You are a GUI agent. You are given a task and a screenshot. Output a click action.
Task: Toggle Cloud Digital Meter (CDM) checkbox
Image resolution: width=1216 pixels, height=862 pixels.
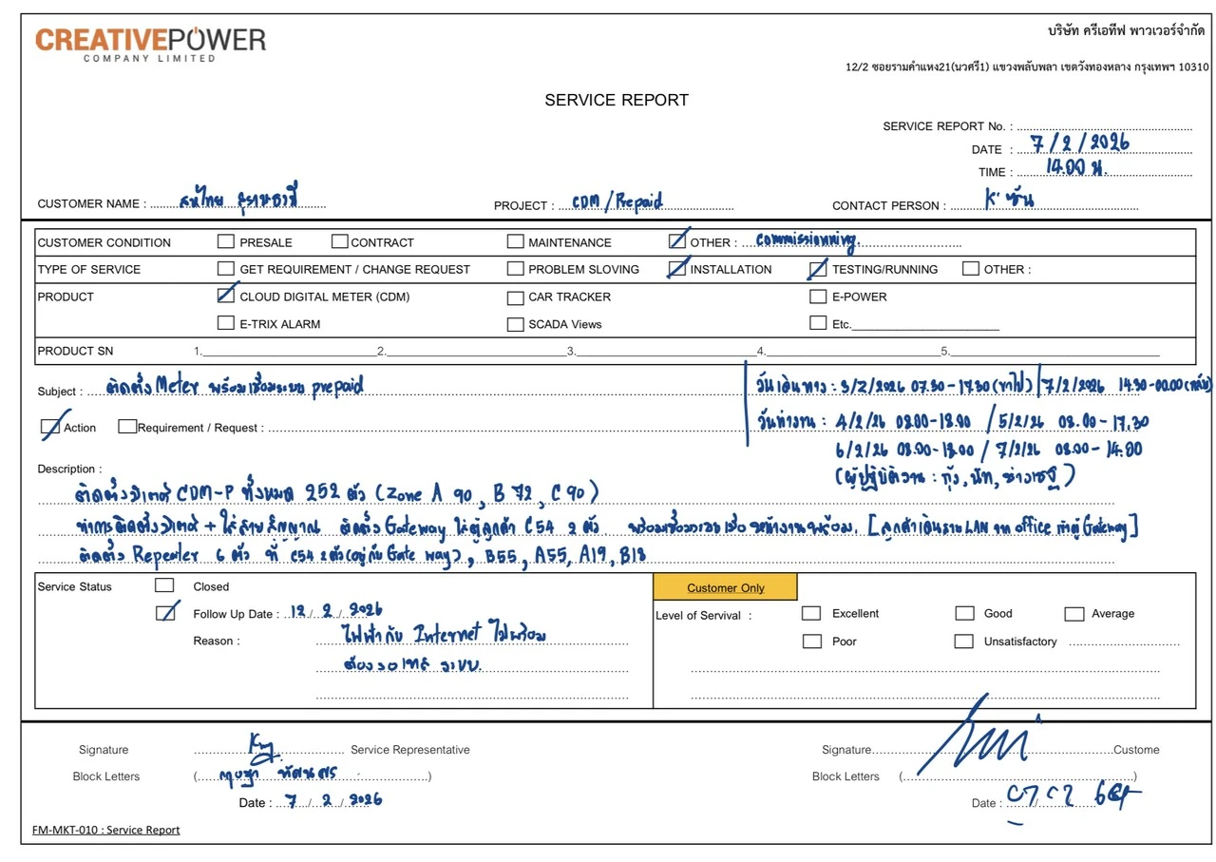point(226,296)
